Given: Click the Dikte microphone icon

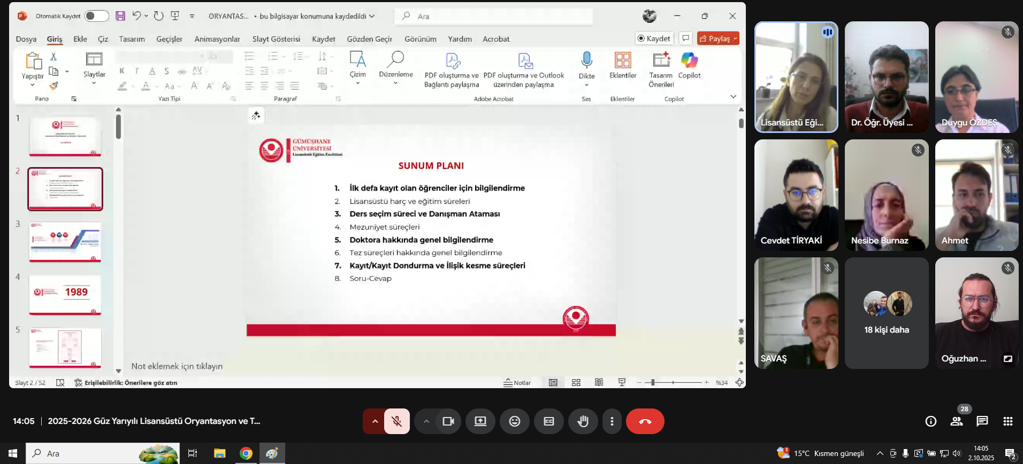Looking at the screenshot, I should [586, 60].
